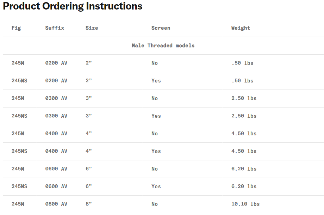Select the 10.10 lbs weight cell
The height and width of the screenshot is (215, 324).
(x=245, y=204)
